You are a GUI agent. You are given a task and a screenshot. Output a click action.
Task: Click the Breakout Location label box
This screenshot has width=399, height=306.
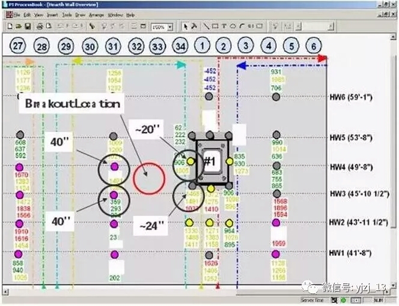coord(72,103)
